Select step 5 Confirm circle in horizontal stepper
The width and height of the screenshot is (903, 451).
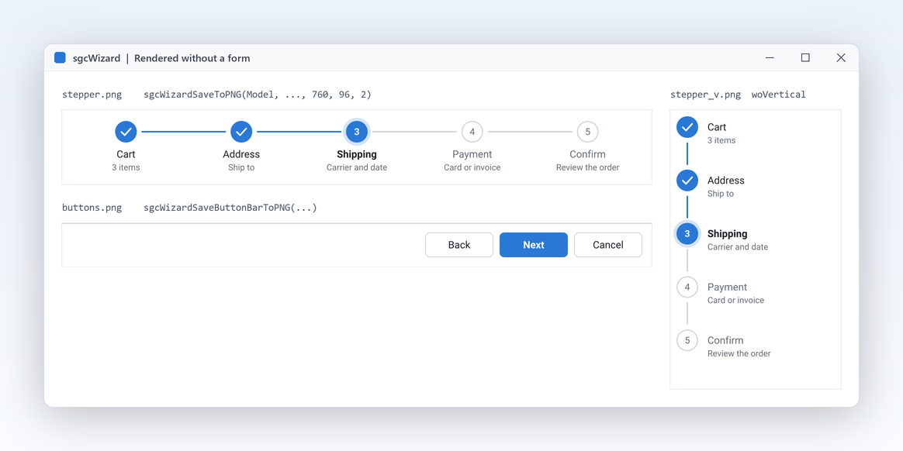[587, 132]
